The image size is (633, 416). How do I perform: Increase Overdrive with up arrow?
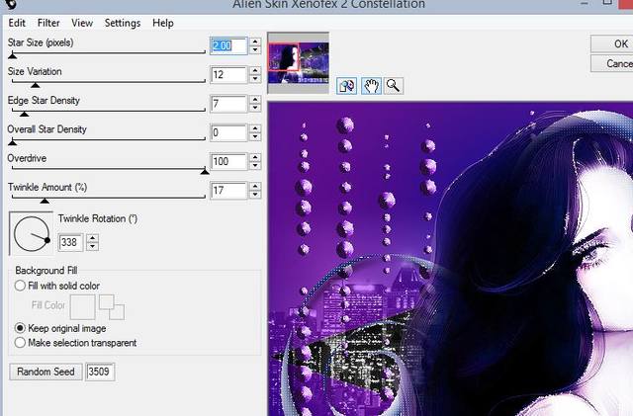pos(255,157)
